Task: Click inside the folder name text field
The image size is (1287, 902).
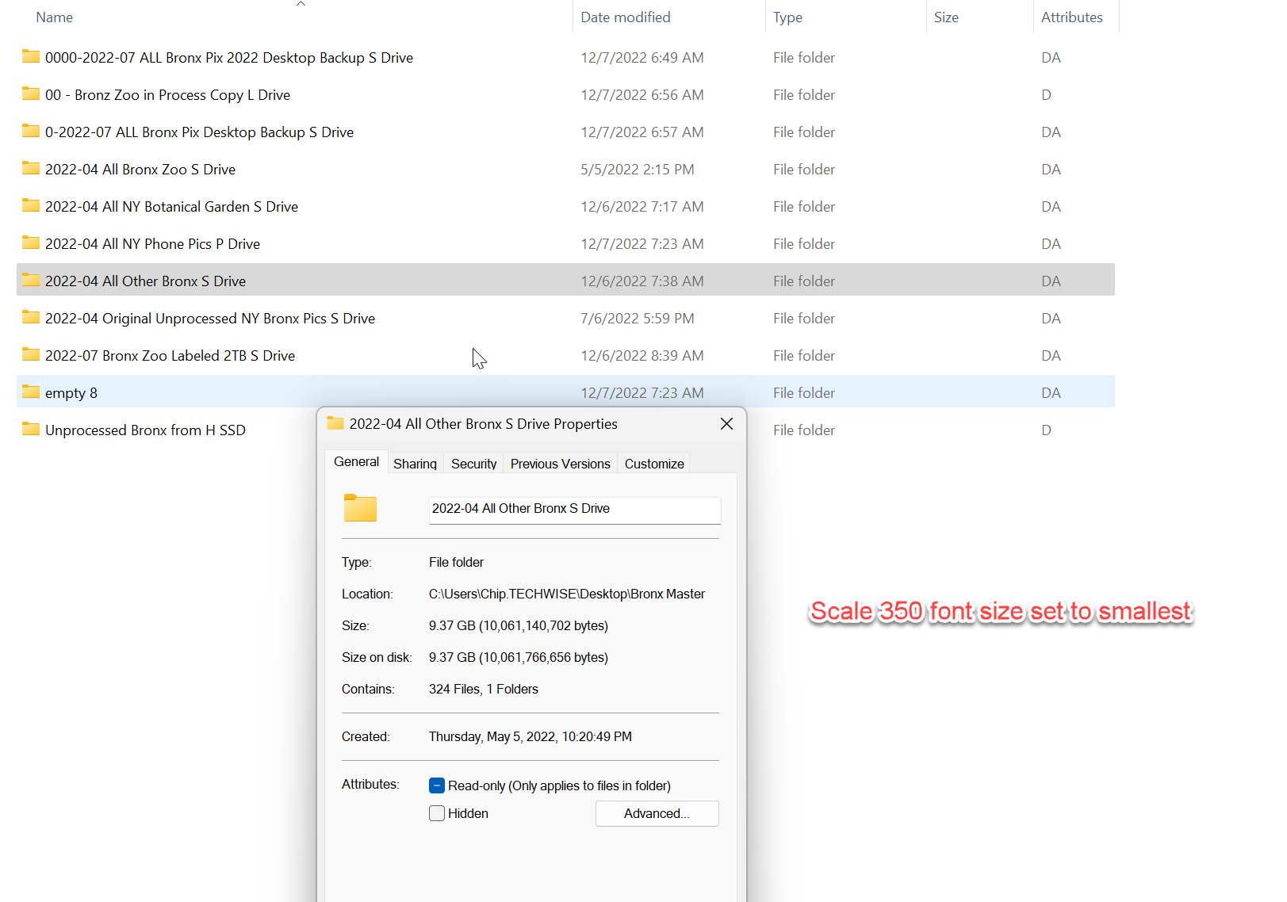Action: [574, 510]
